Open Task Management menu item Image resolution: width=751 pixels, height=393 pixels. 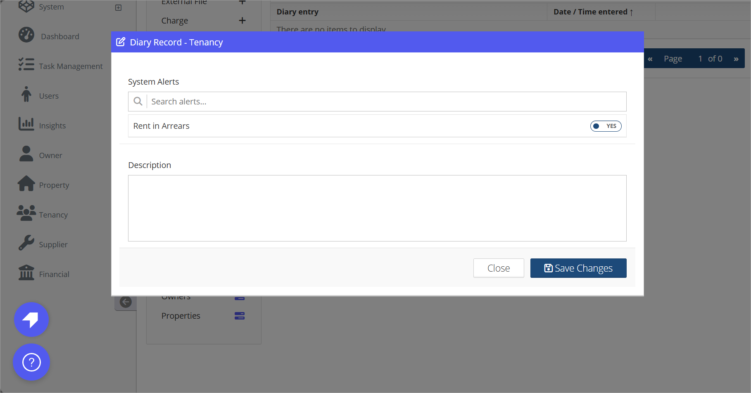tap(71, 66)
